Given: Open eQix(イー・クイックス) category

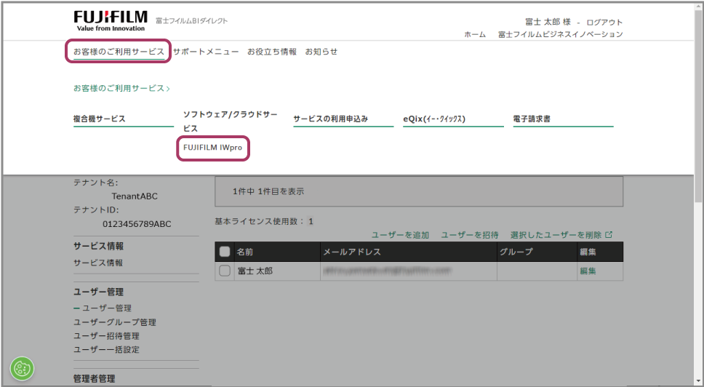Looking at the screenshot, I should pos(434,119).
